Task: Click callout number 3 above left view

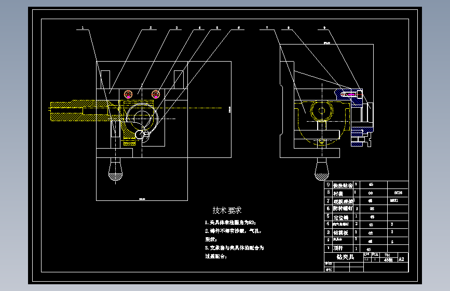Action: (176, 28)
